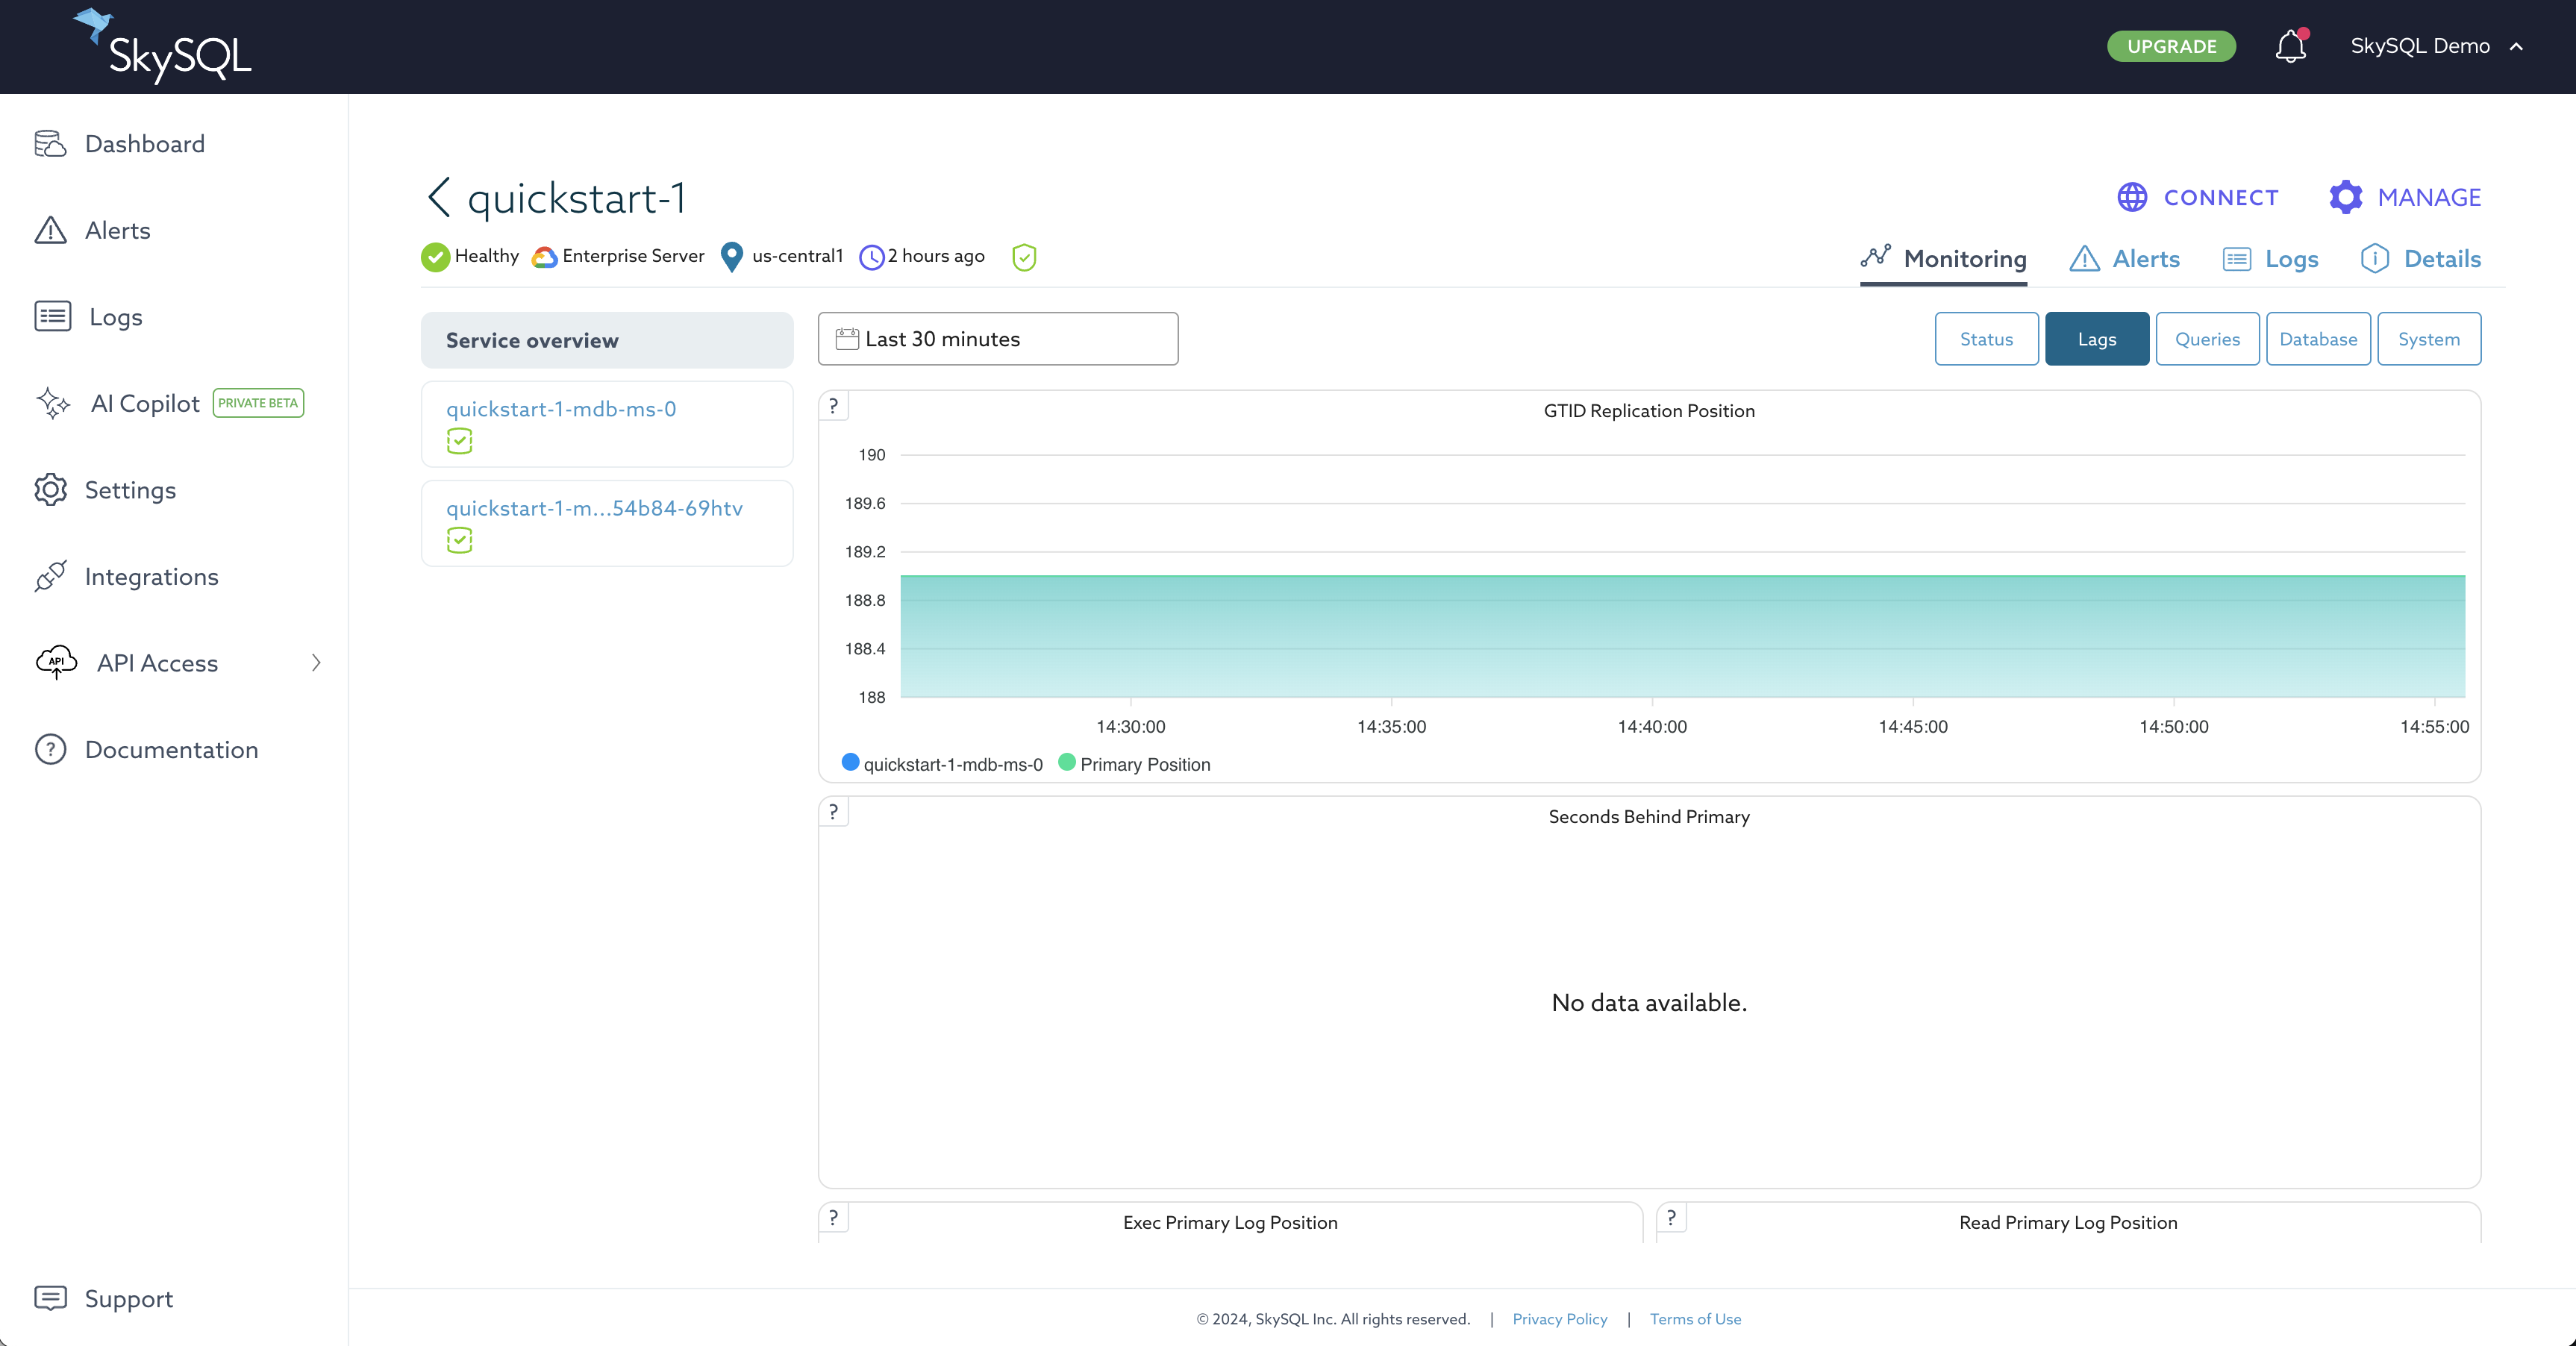Click inside the GTID Replication Position chart area
Screen dimensions: 2576x1346
pos(1682,576)
